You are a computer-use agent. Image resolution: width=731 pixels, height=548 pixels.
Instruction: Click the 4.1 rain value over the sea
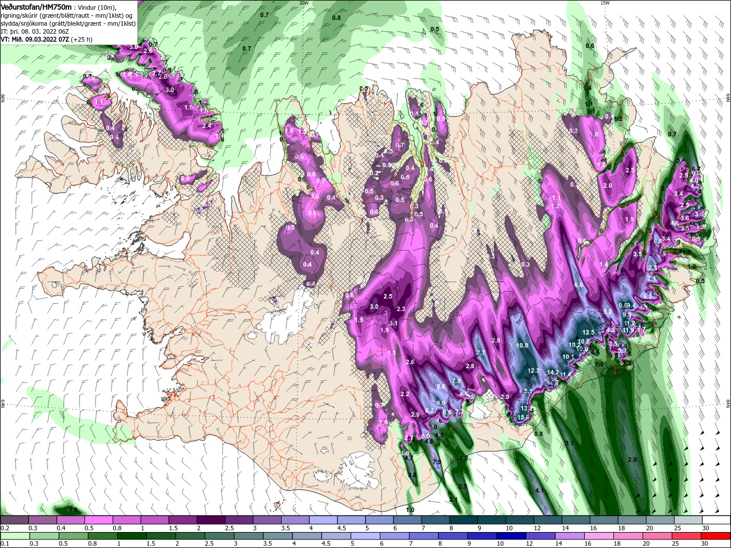(x=539, y=490)
